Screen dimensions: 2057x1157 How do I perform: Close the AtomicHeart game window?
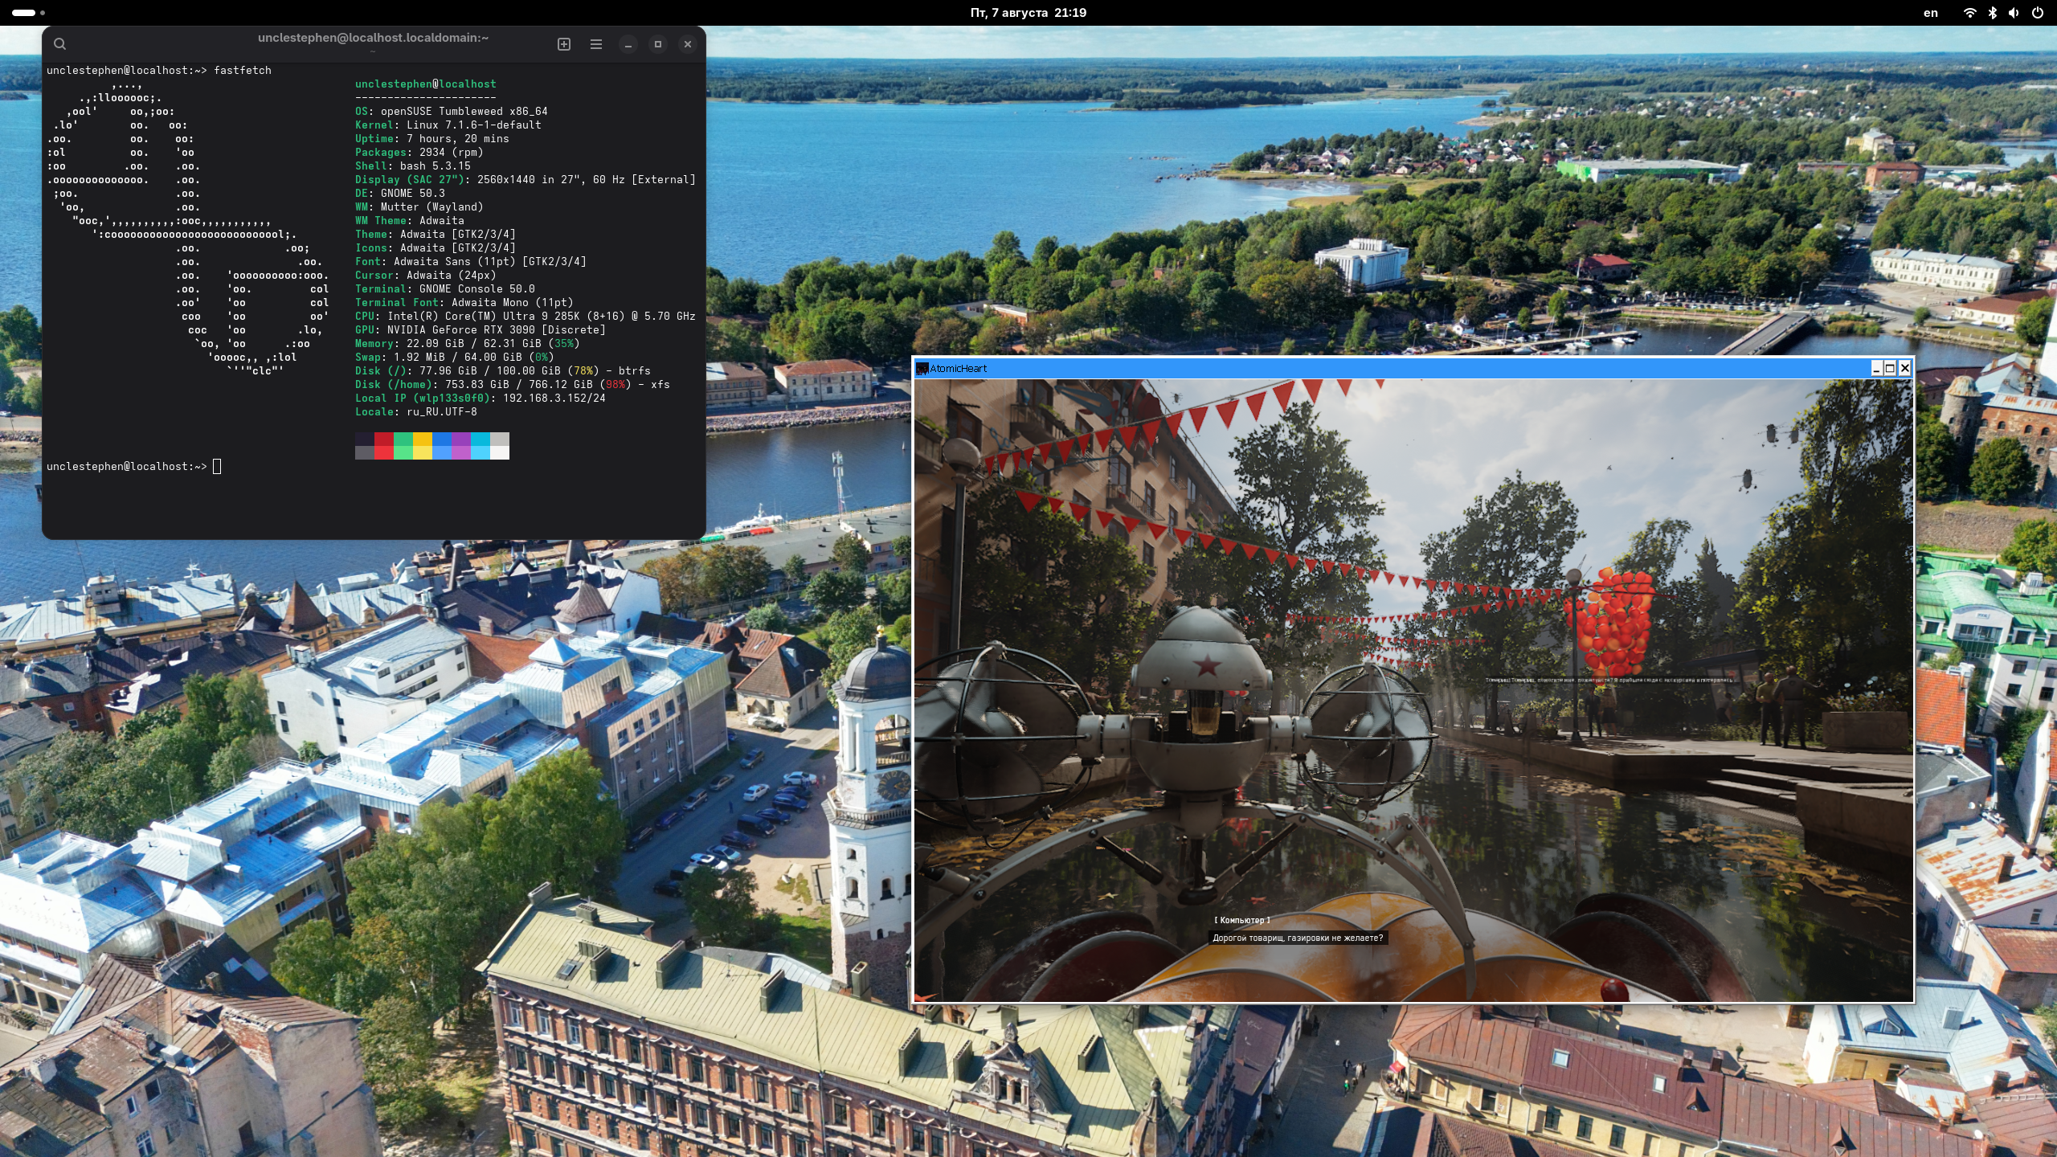(x=1904, y=369)
